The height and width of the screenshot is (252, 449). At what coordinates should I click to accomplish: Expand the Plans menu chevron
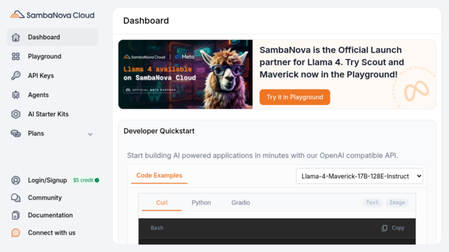[x=91, y=134]
